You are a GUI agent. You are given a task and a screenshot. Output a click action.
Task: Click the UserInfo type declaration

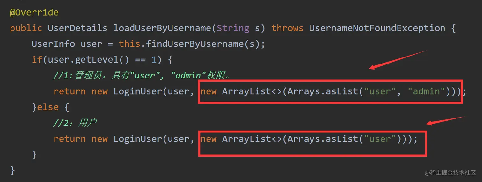point(53,44)
